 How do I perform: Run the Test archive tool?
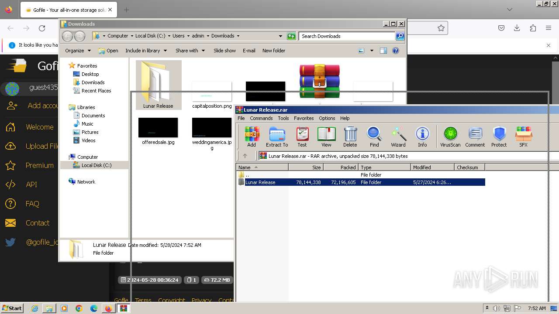[302, 137]
